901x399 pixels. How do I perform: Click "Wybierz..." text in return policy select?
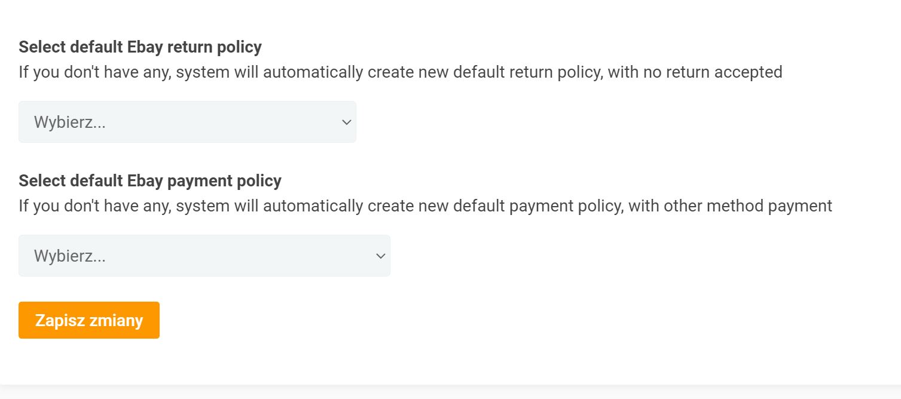click(x=70, y=122)
